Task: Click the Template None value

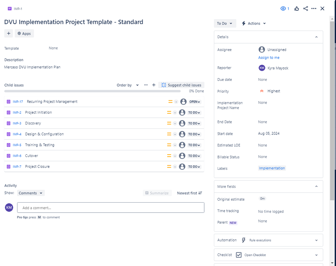Action: [x=53, y=48]
